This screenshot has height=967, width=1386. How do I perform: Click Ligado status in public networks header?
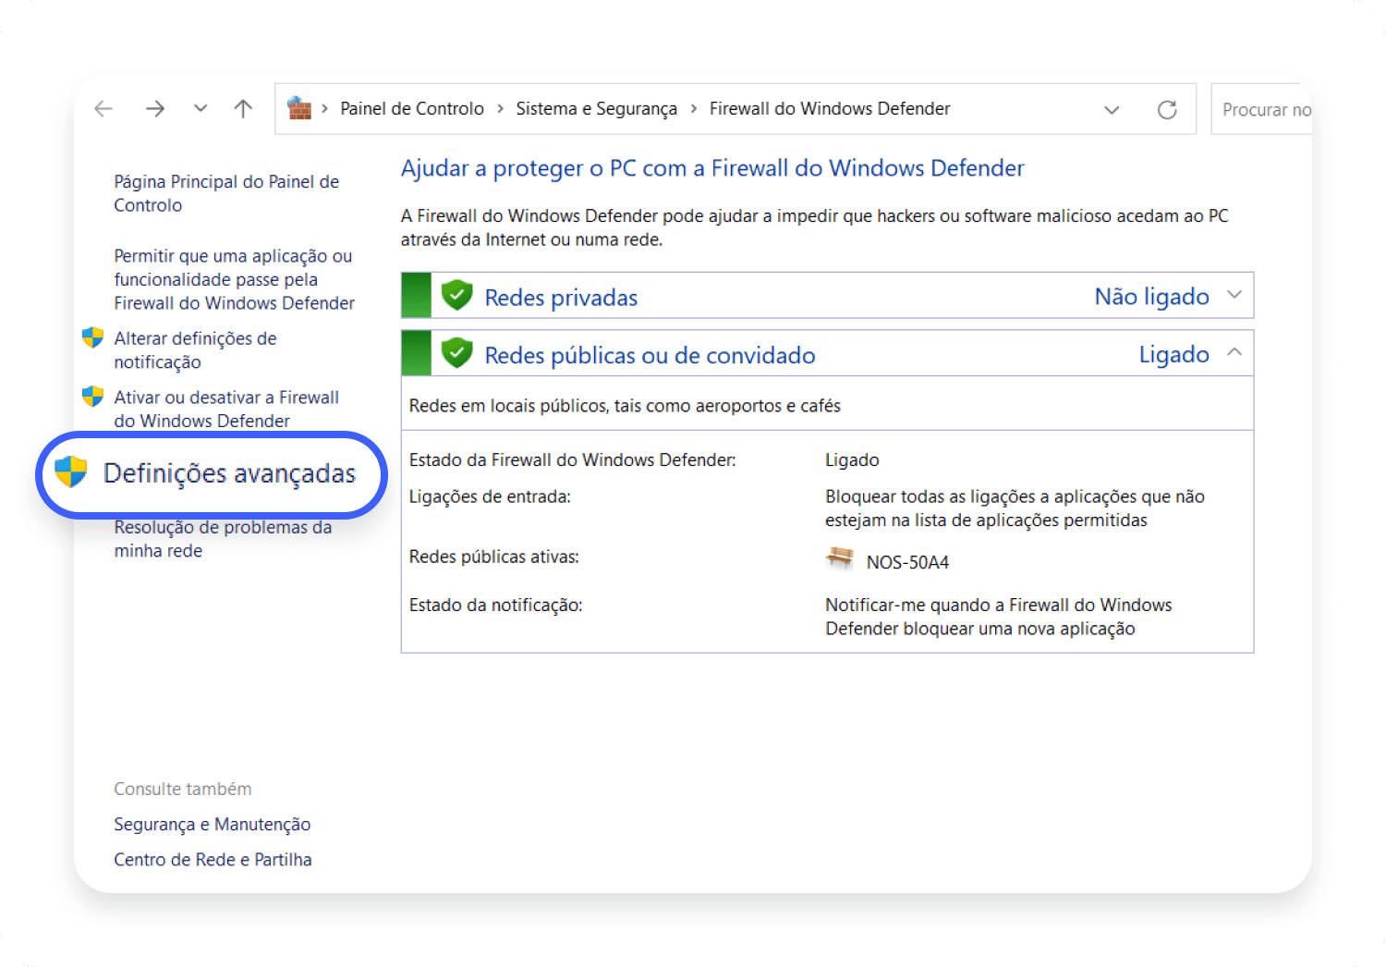point(1173,355)
